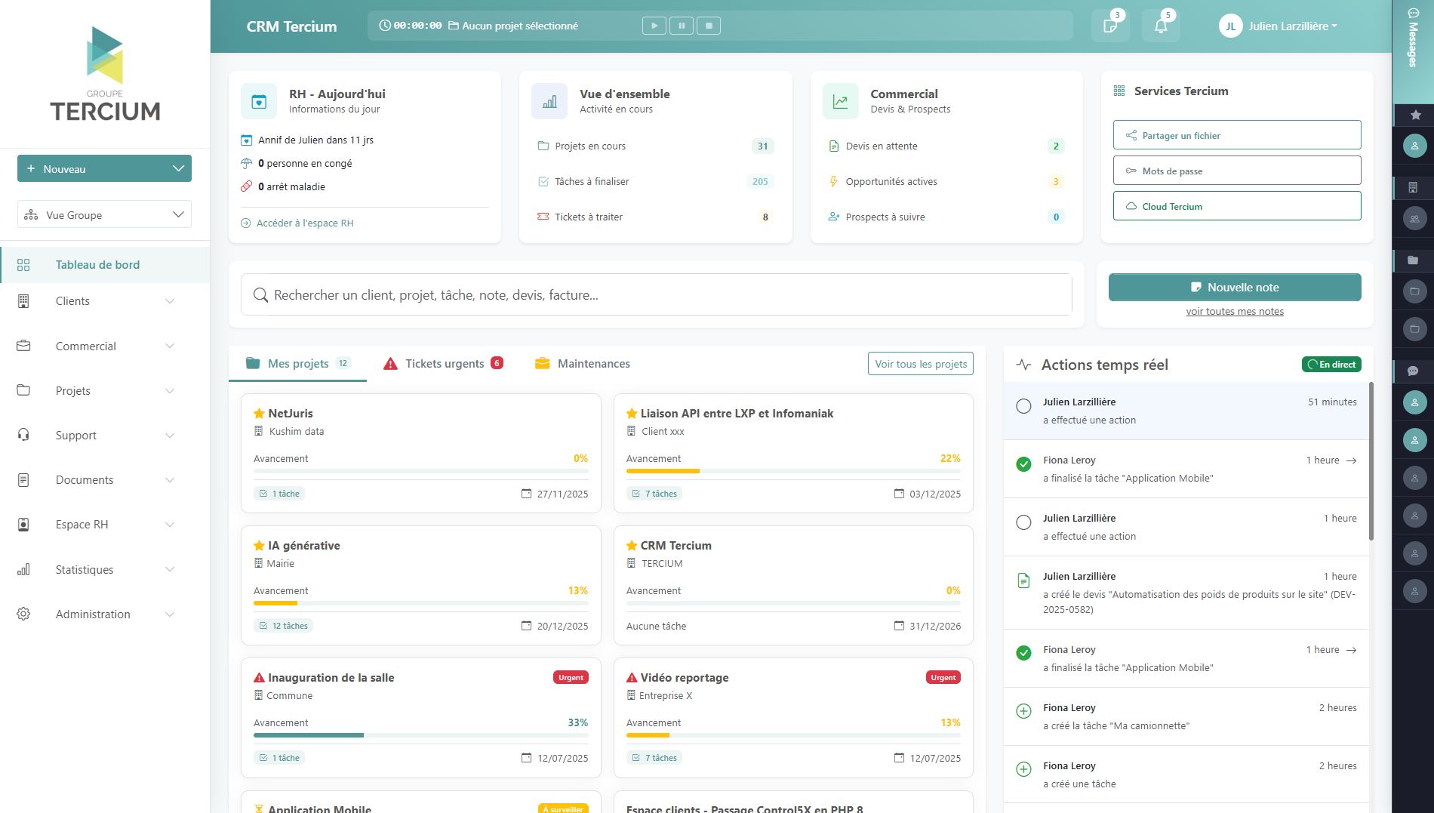Screen dimensions: 1434x813
Task: Click the global search input field
Action: 655,295
